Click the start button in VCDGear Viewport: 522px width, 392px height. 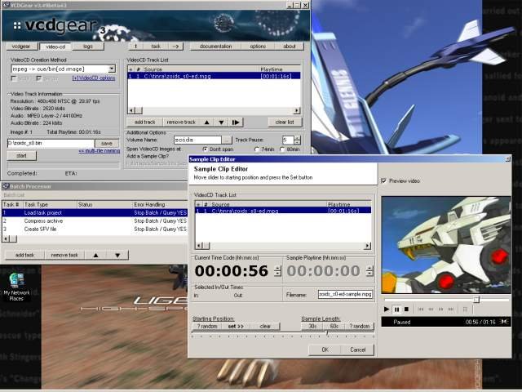tap(22, 156)
